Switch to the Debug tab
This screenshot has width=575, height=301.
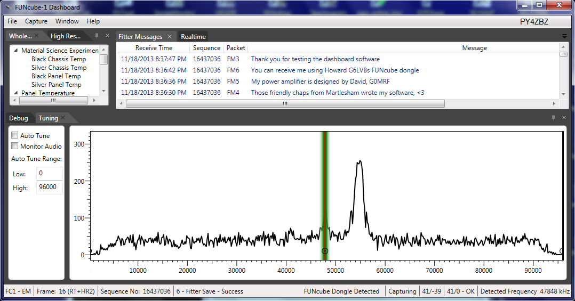click(19, 118)
